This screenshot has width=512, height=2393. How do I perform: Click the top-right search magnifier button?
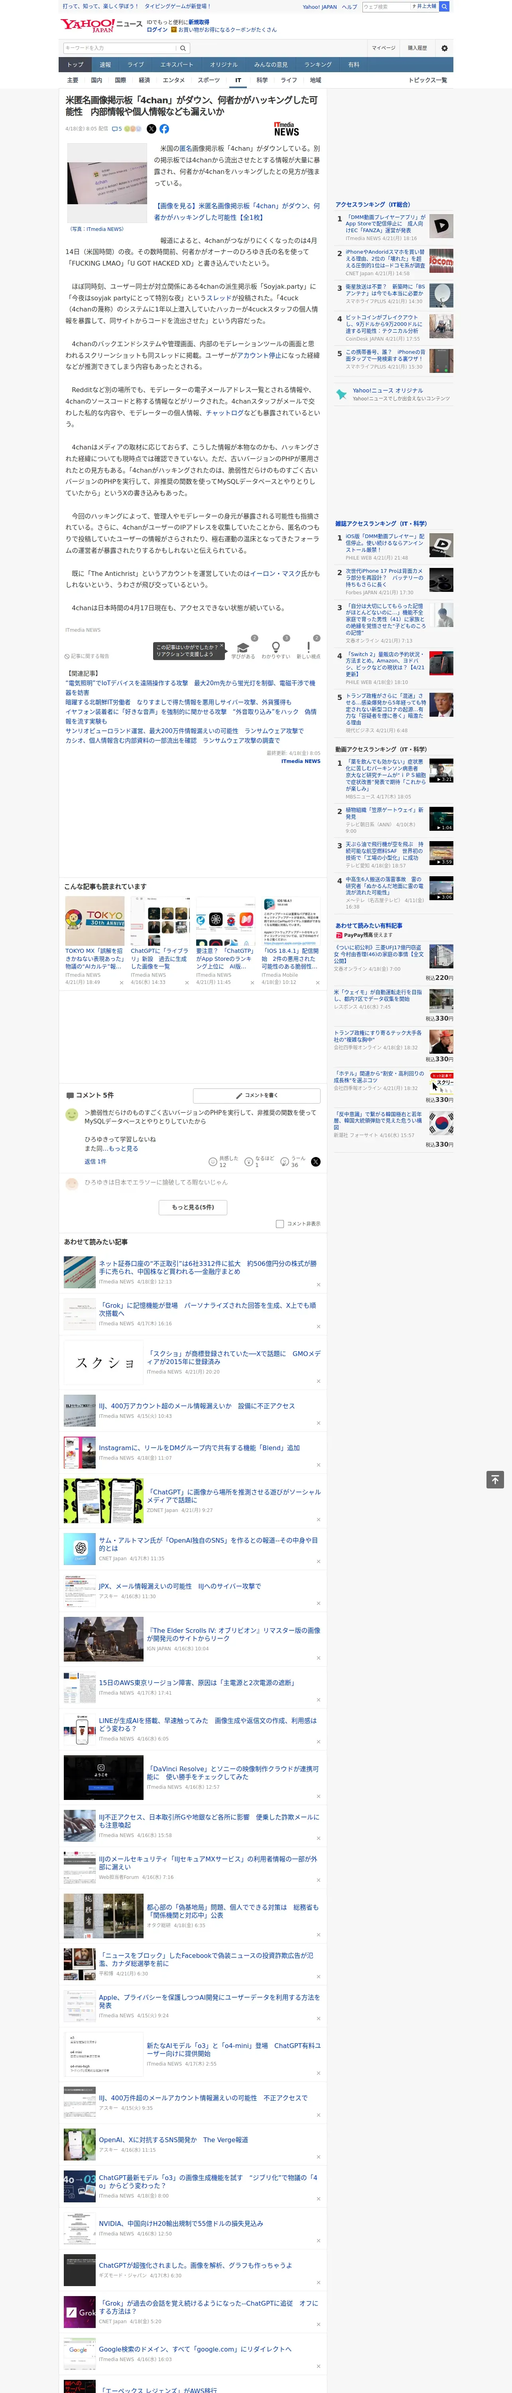click(x=444, y=6)
